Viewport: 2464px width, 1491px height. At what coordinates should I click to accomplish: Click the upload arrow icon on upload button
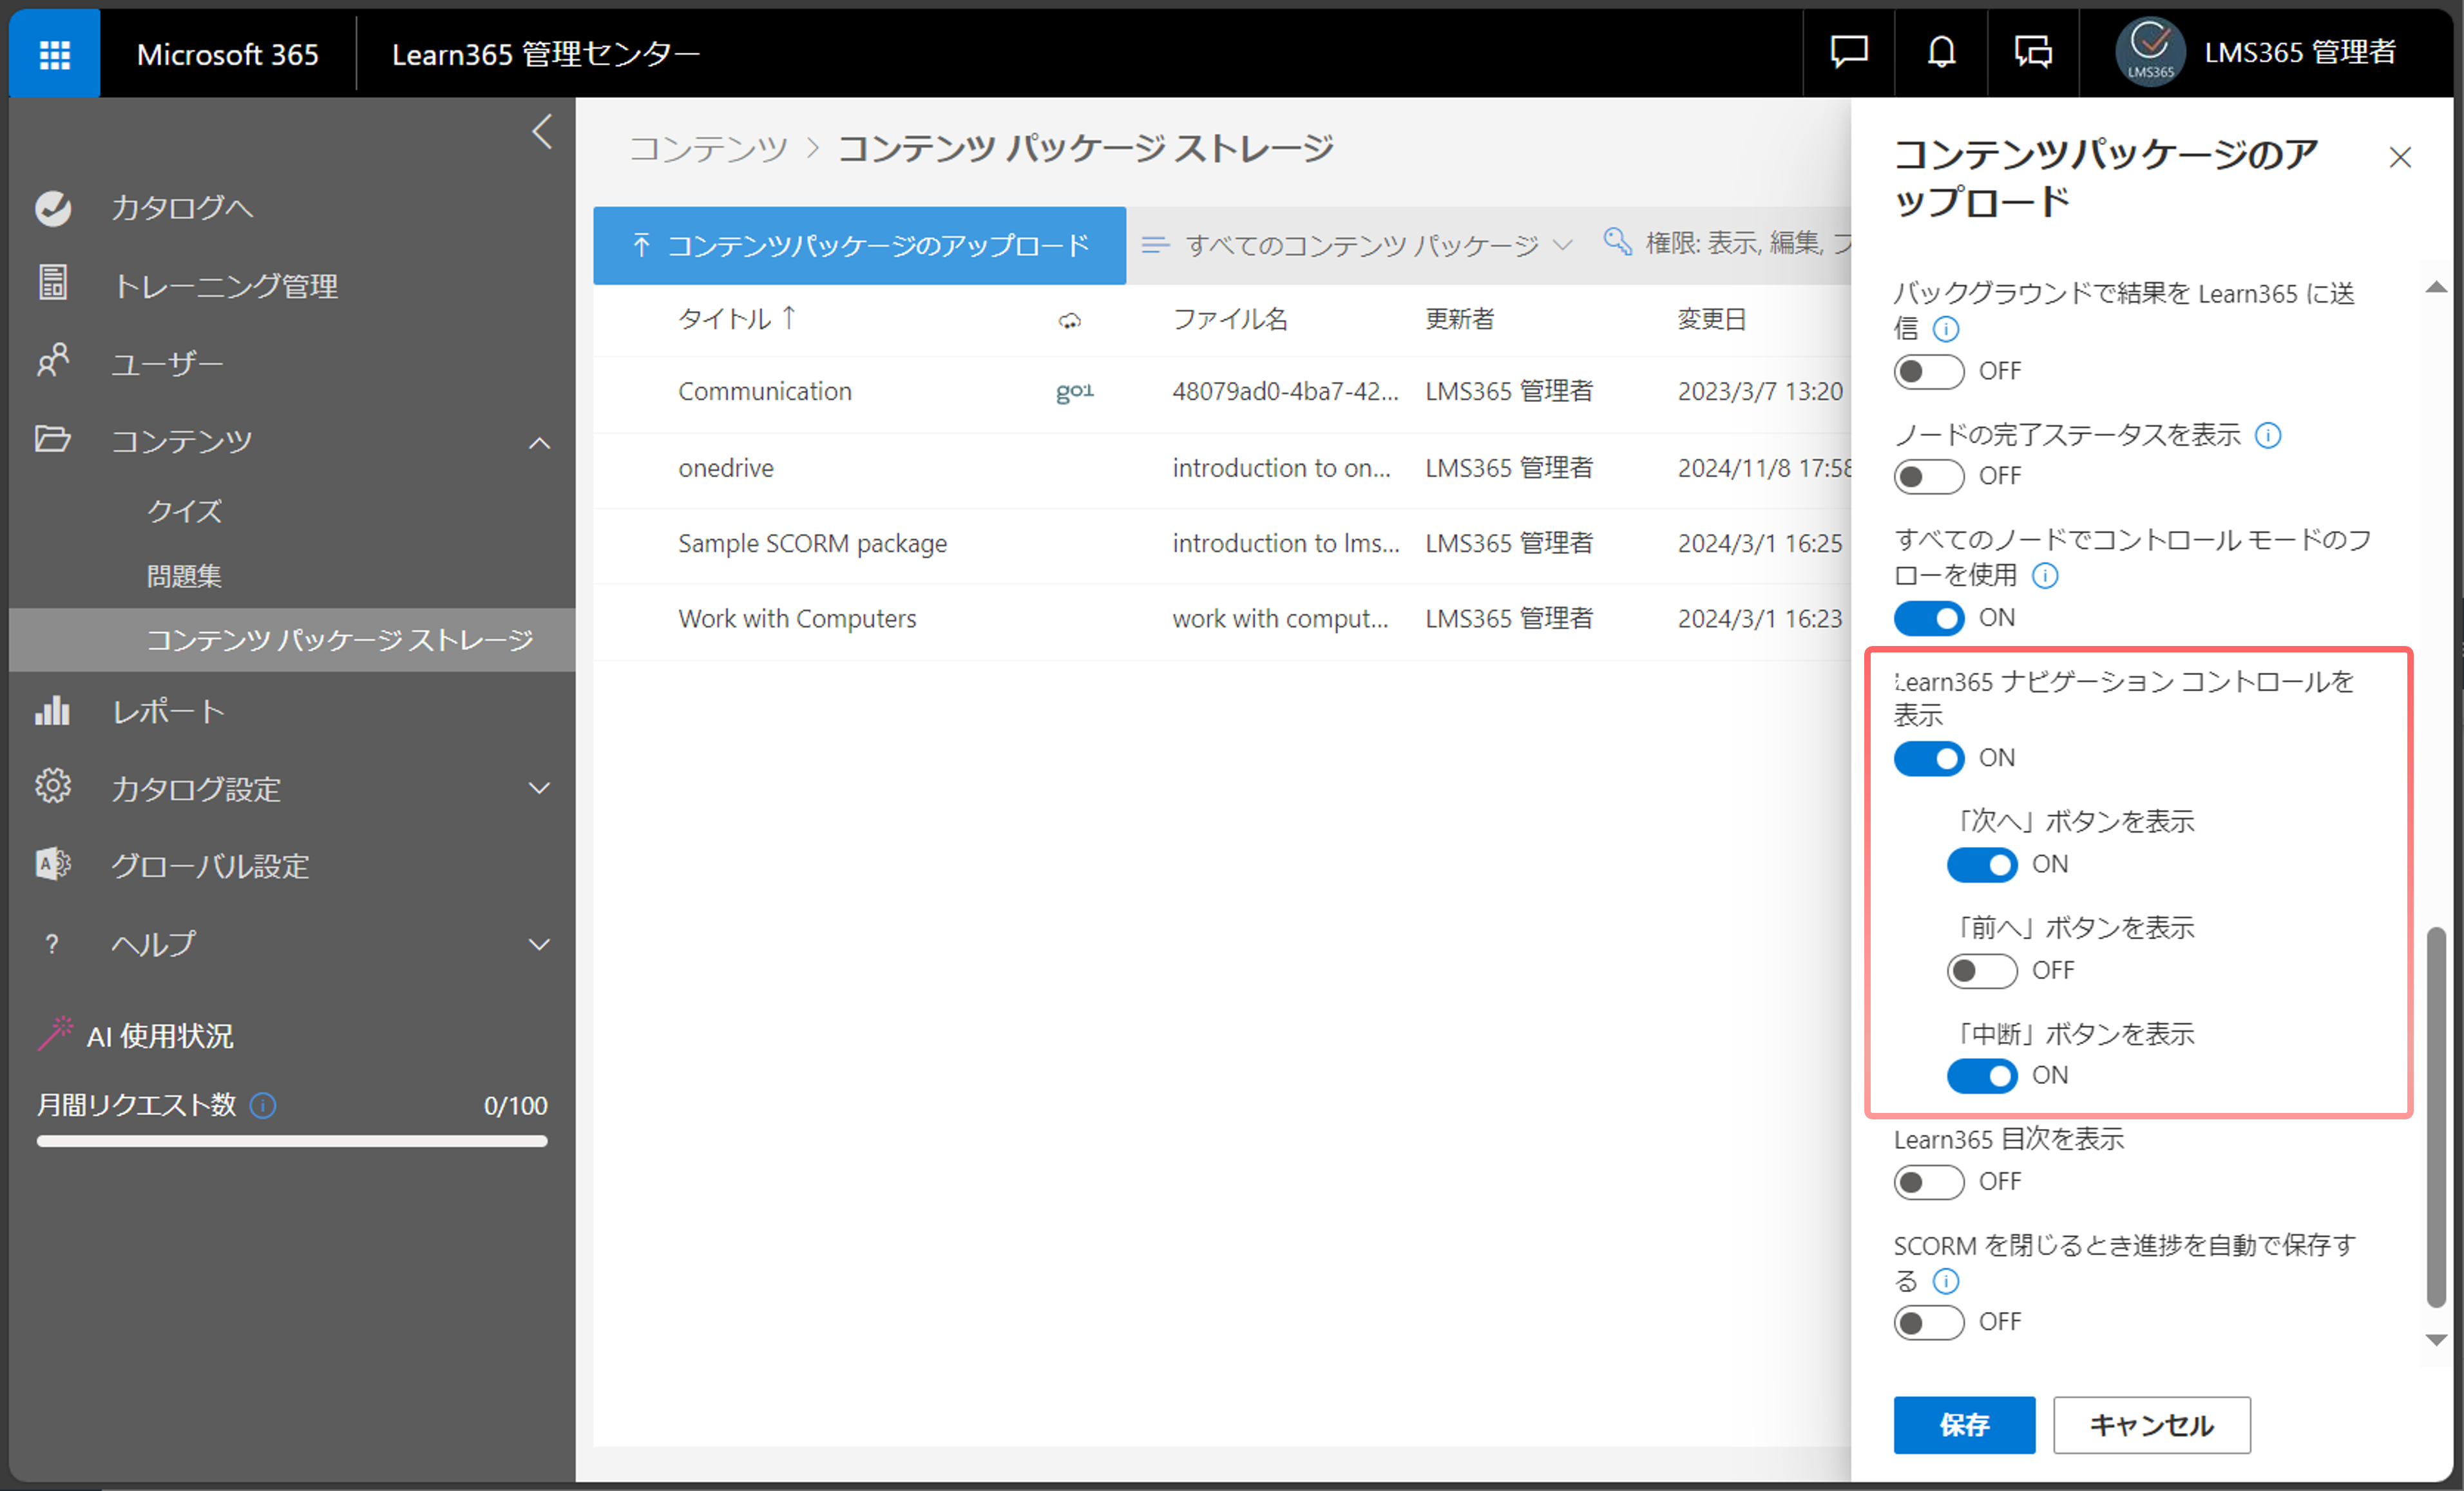(642, 245)
